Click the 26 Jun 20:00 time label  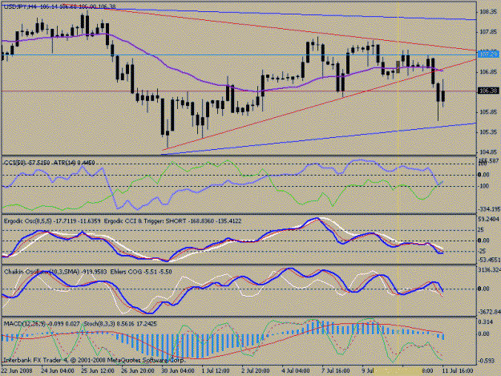tap(138, 371)
